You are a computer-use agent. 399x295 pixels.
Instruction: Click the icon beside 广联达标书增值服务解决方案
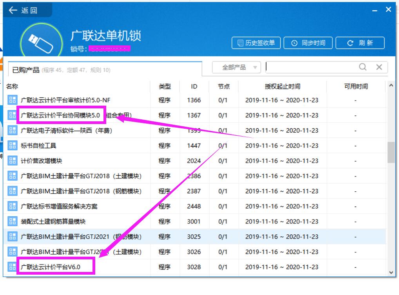coord(12,206)
